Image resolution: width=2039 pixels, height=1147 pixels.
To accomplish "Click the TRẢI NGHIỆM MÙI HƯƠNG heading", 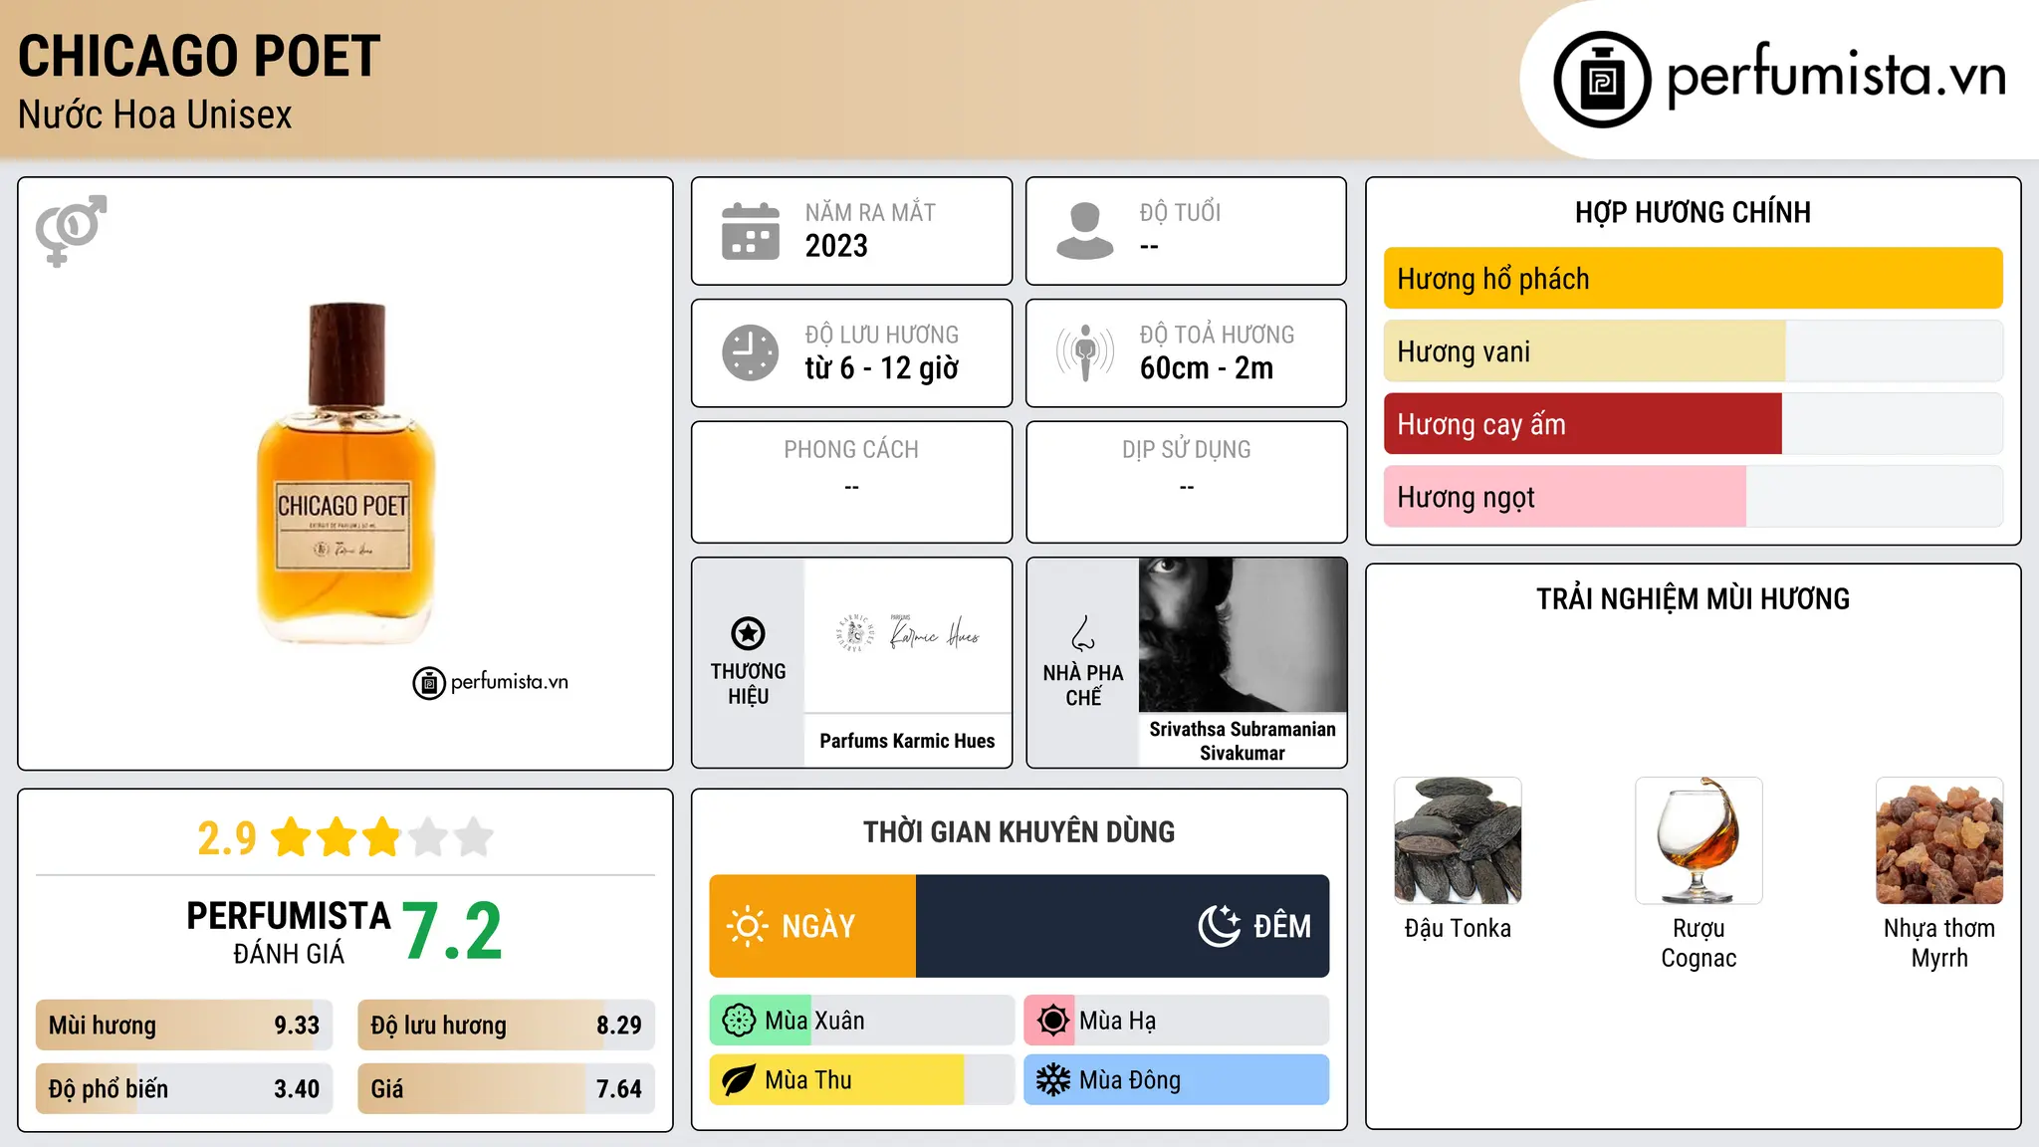I will [1693, 599].
